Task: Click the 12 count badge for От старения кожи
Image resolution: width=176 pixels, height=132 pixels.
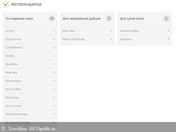Action: 52,18
